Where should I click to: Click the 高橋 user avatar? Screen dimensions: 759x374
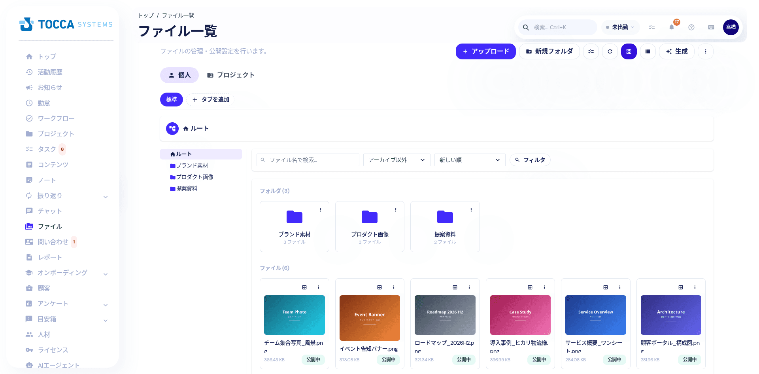click(x=731, y=27)
